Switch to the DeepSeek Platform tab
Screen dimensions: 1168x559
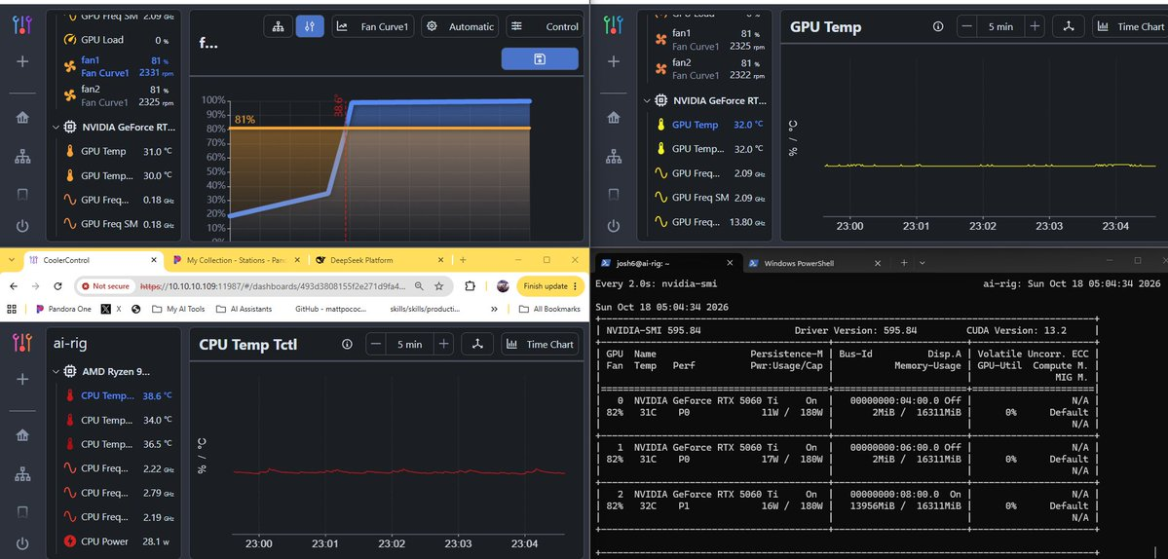pyautogui.click(x=380, y=260)
